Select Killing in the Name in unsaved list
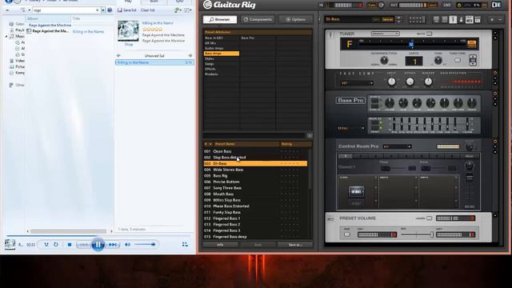 coord(154,62)
